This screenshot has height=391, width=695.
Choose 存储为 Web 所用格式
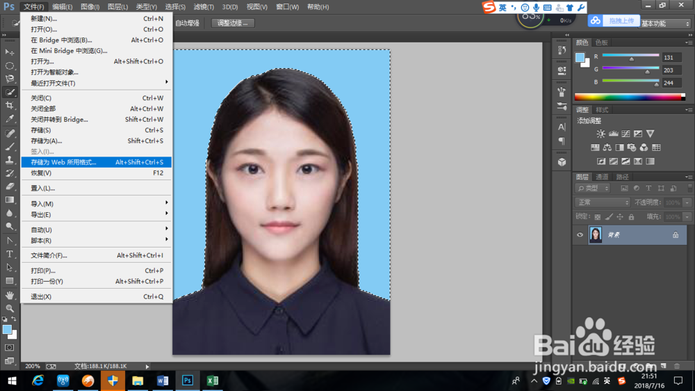[96, 162]
